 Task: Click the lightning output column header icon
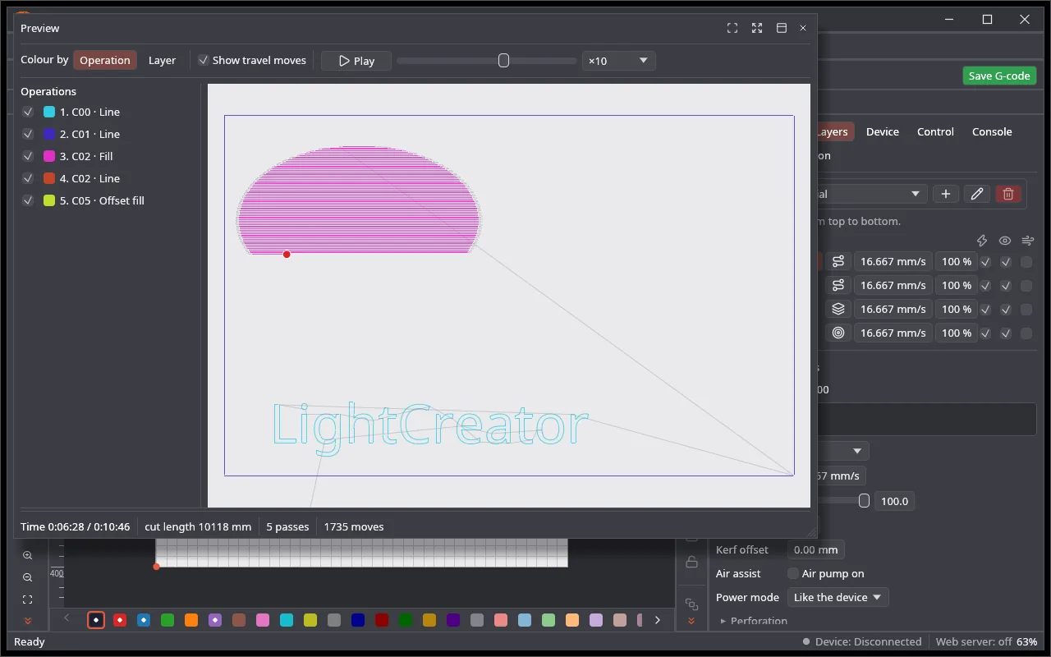[982, 241]
